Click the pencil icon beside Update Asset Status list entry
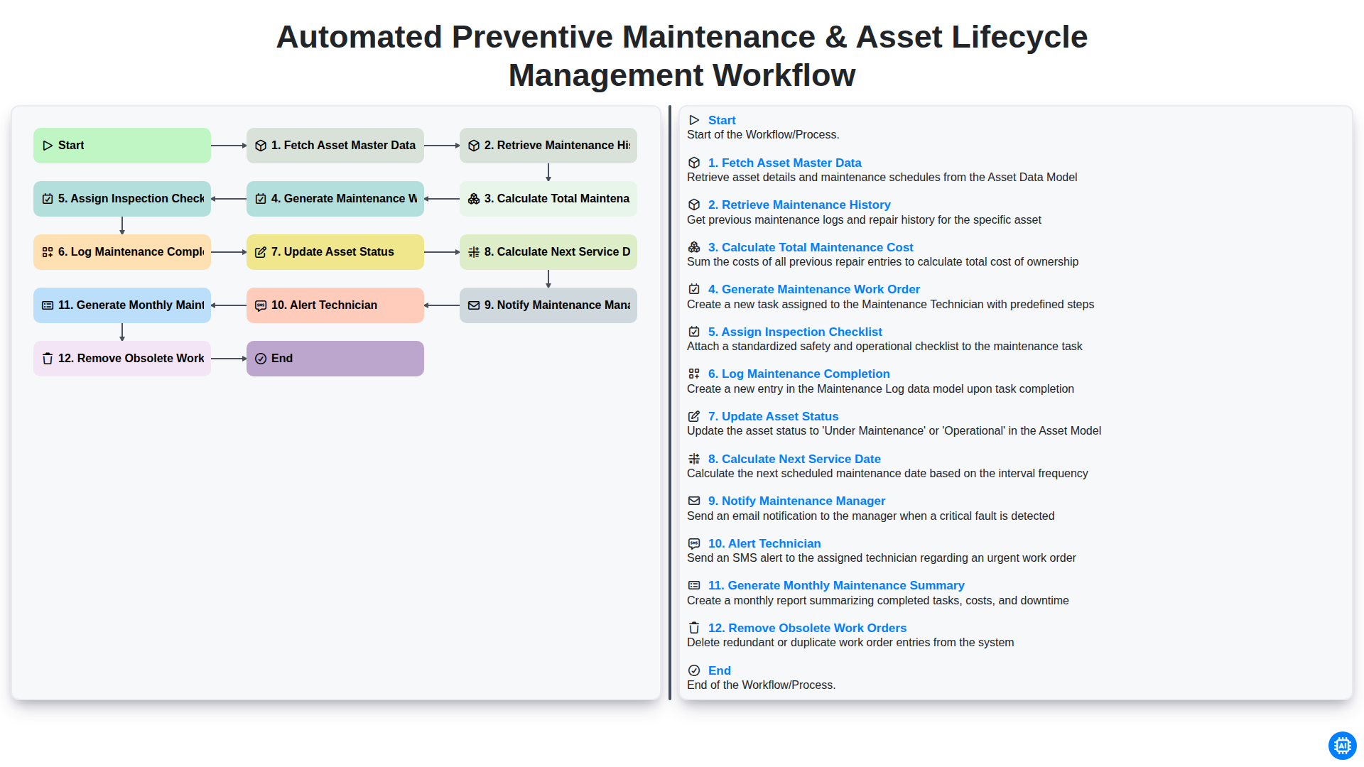Image resolution: width=1364 pixels, height=767 pixels. coord(694,416)
